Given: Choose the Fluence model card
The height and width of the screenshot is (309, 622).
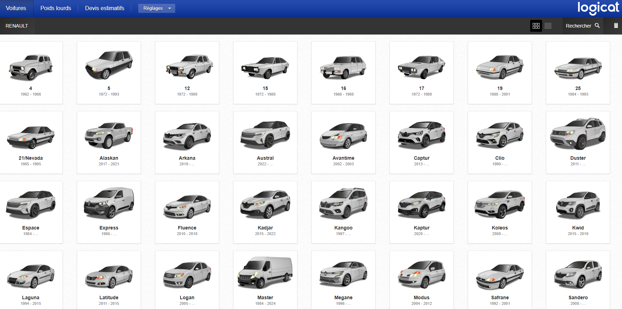Looking at the screenshot, I should pos(187,212).
